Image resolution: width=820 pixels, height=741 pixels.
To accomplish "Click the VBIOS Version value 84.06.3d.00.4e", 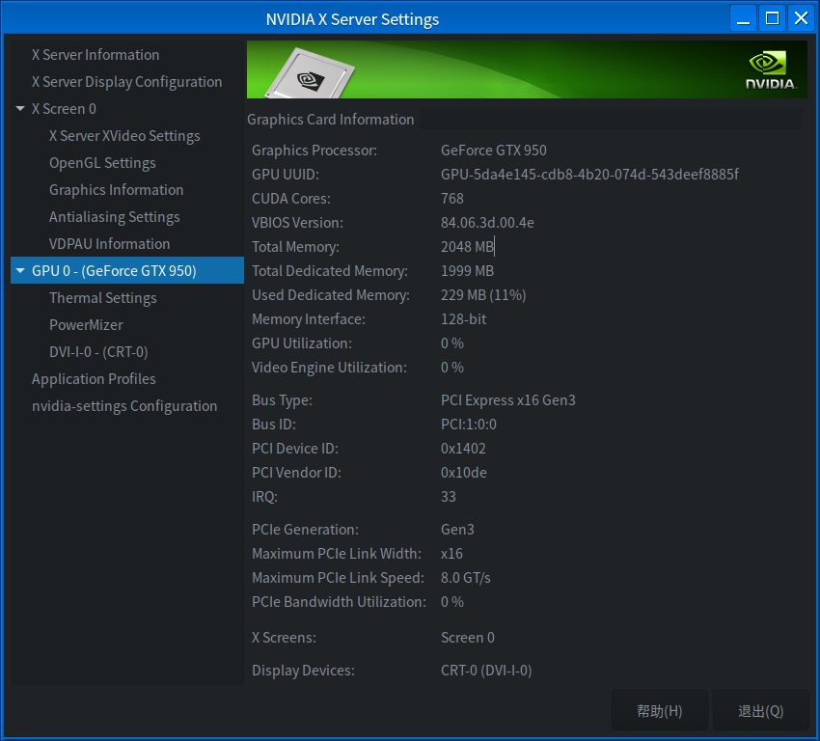I will pyautogui.click(x=487, y=222).
